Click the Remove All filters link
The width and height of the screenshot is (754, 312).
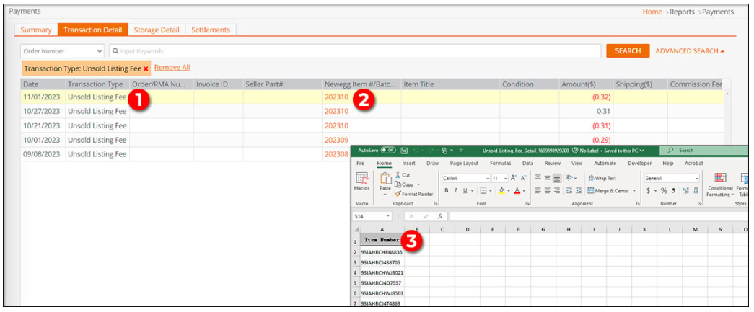172,68
